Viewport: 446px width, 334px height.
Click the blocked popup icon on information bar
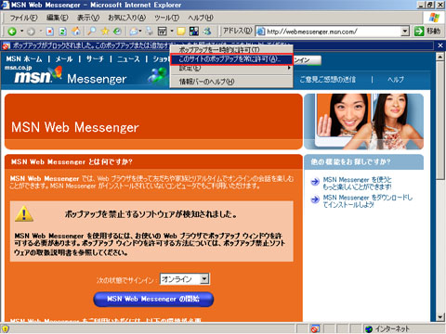(6, 46)
